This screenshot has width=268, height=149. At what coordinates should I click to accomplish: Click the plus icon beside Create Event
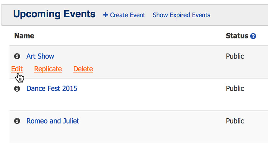(105, 15)
